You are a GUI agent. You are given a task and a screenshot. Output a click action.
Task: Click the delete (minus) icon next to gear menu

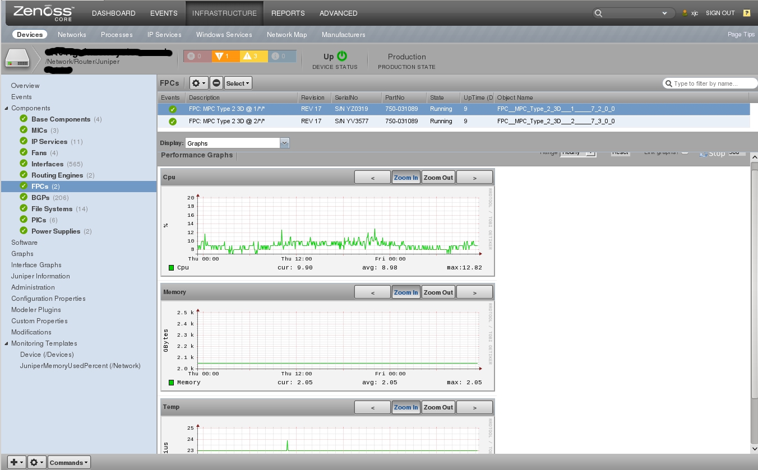pyautogui.click(x=215, y=82)
